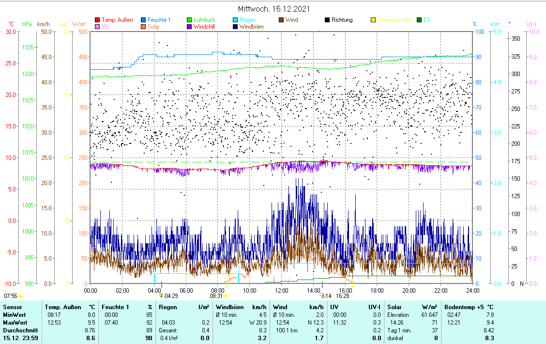546x344 pixels.
Task: Select the pink UV legend square
Action: (x=97, y=27)
